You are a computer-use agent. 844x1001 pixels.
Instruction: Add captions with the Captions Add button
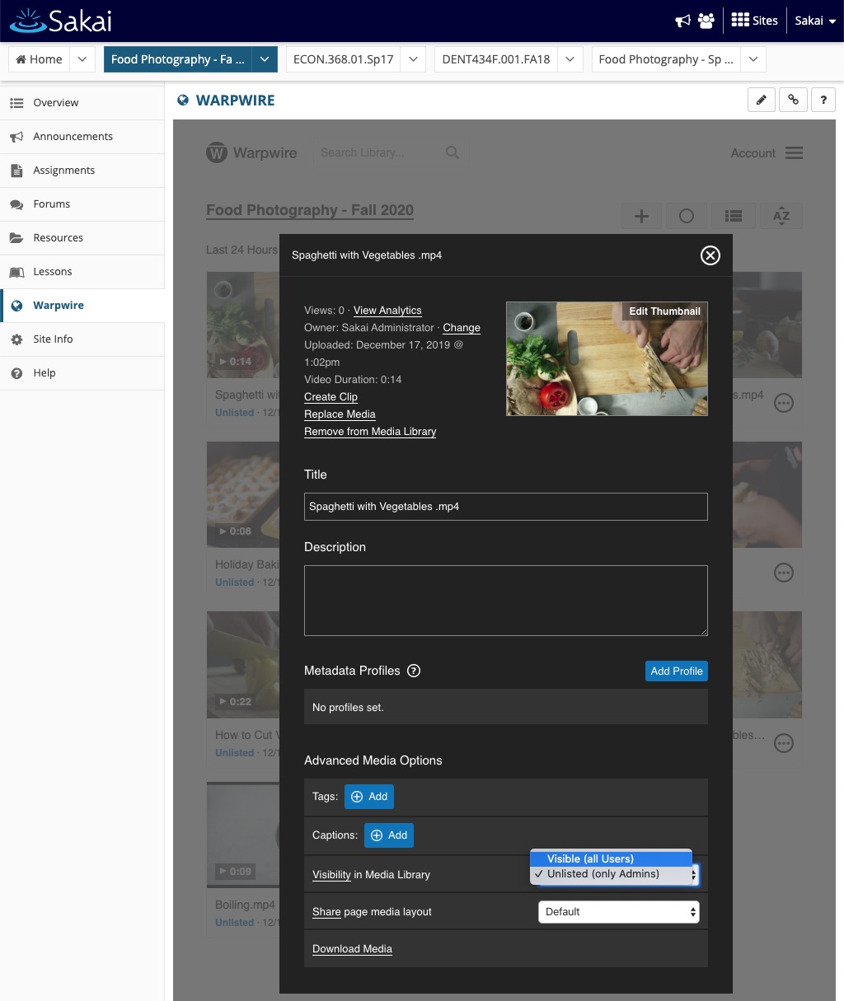(x=389, y=835)
